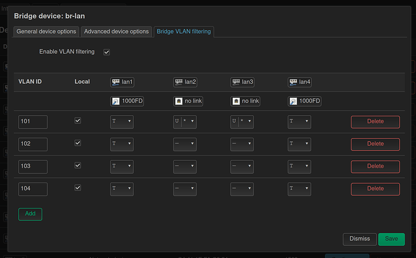
Task: Toggle Local checkbox for VLAN 101
Action: click(78, 121)
